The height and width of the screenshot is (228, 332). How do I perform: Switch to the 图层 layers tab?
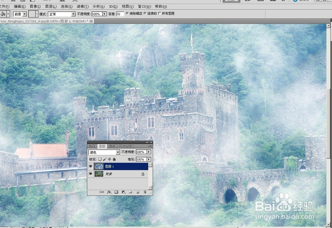[x=102, y=146]
